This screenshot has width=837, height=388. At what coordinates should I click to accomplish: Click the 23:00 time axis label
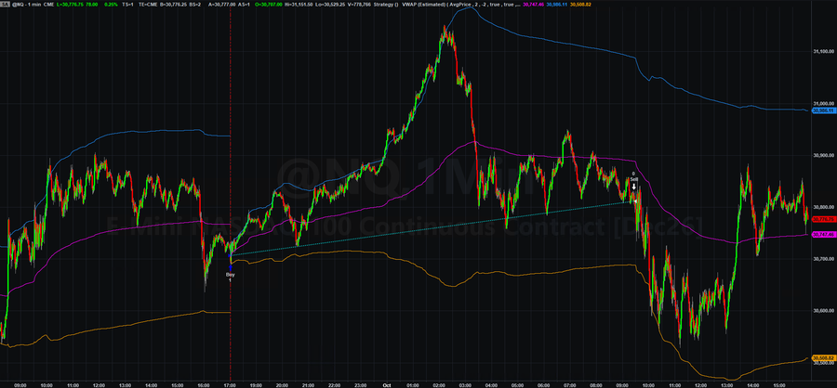click(x=359, y=383)
